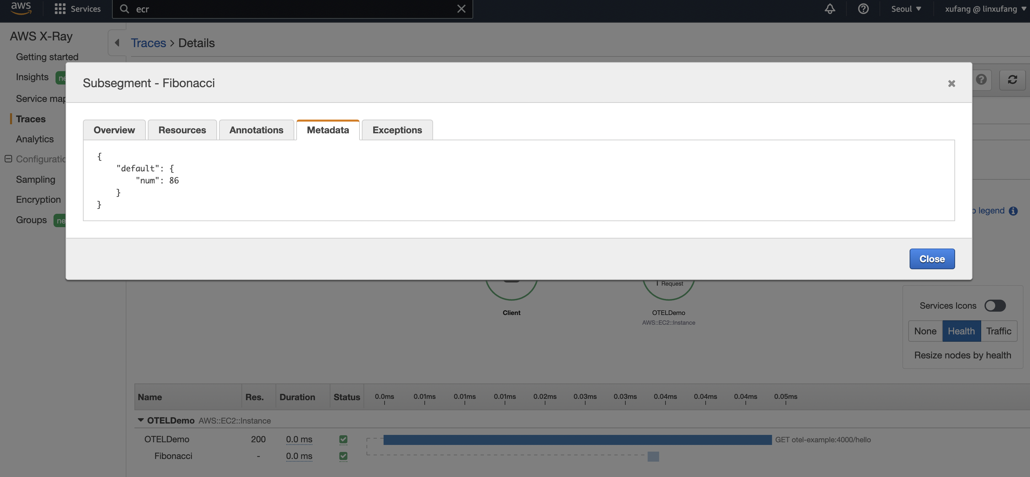The height and width of the screenshot is (477, 1030).
Task: Collapse the OTELDemo segment group
Action: point(140,420)
